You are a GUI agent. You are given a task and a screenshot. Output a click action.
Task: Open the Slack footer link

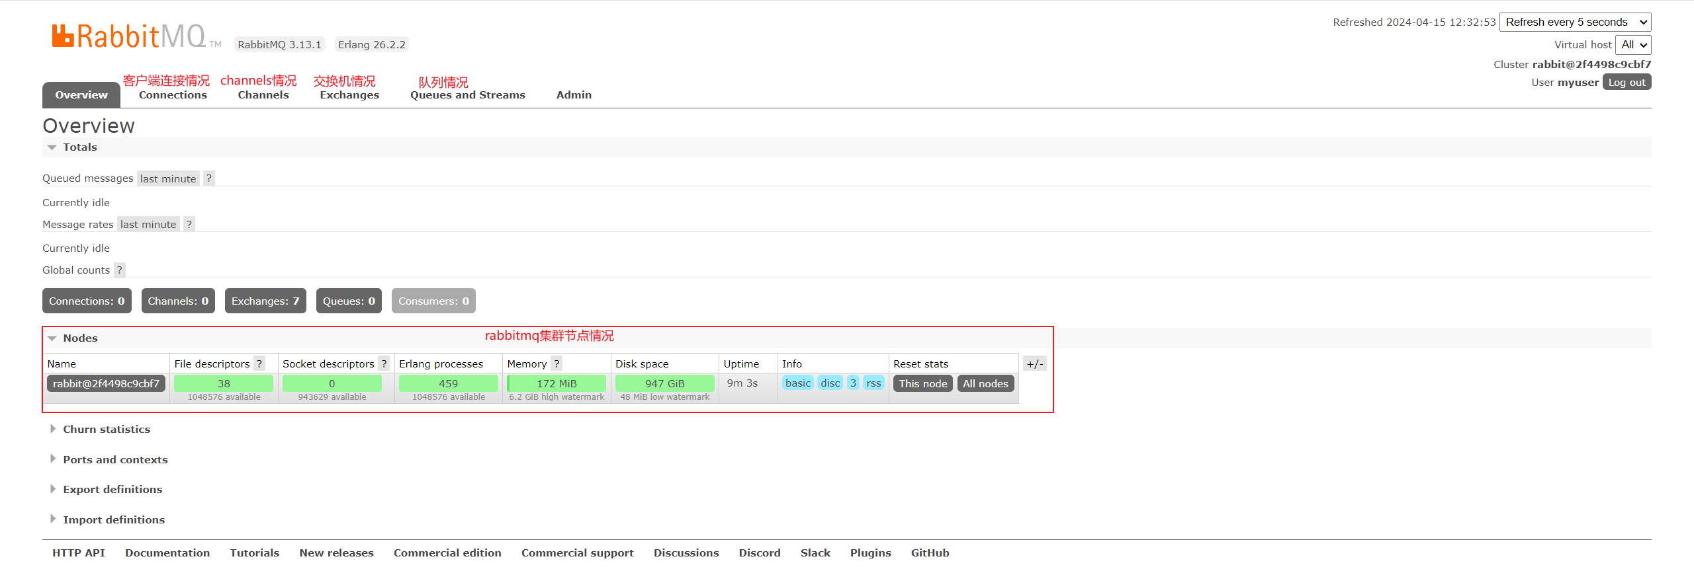815,553
